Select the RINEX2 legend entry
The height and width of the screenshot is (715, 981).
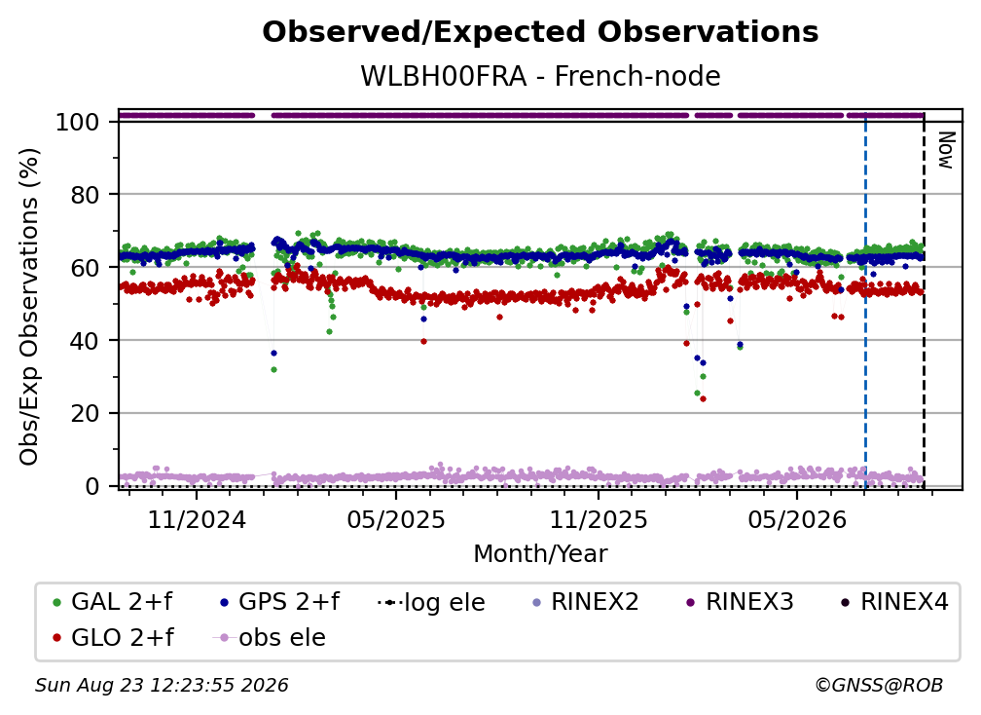click(586, 602)
